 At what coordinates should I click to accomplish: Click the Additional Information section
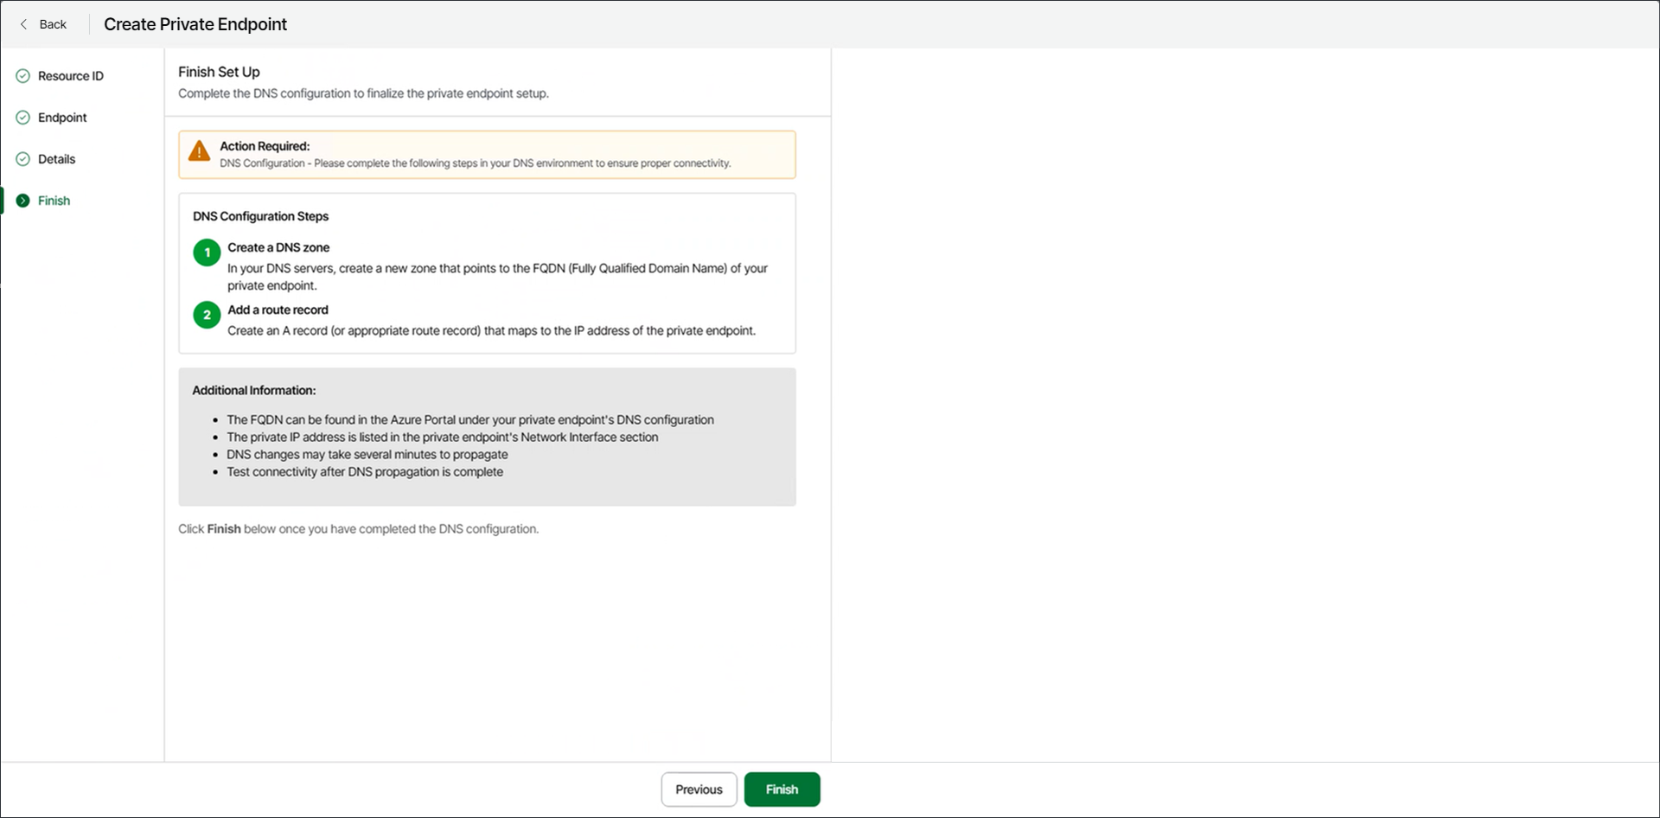click(x=487, y=437)
